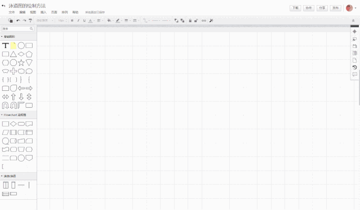Screen dimensions: 360x210
Task: Toggle bold text formatting
Action: (72, 20)
